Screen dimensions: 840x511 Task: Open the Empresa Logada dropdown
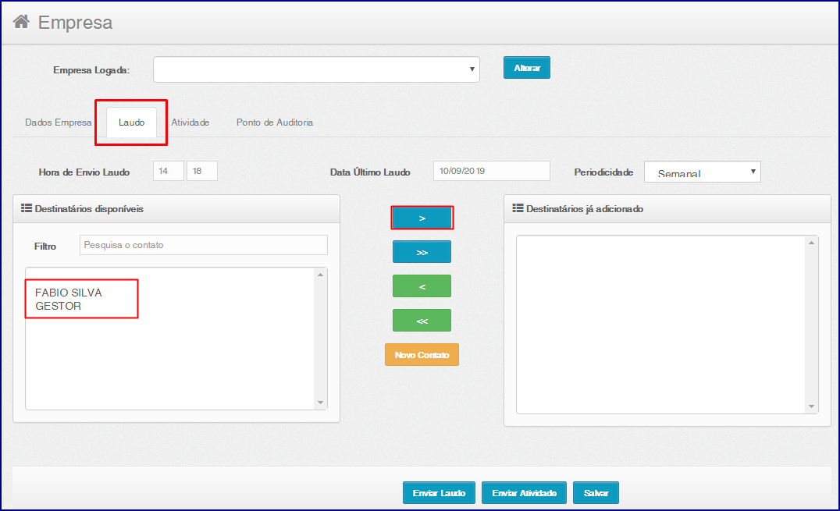(x=316, y=69)
